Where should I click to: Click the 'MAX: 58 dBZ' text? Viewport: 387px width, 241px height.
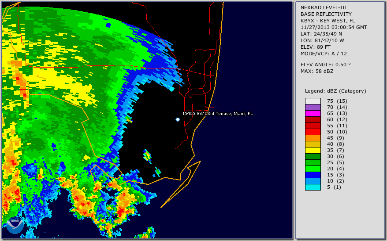click(x=317, y=71)
